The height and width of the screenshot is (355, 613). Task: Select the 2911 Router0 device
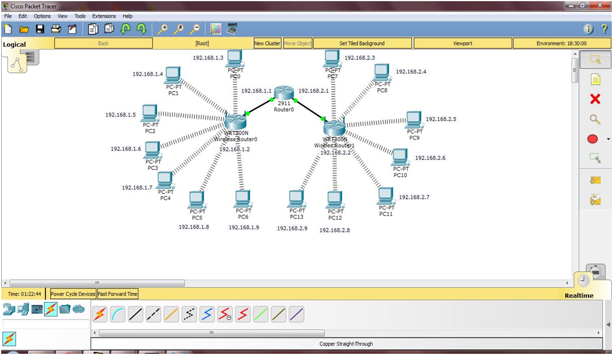(284, 93)
